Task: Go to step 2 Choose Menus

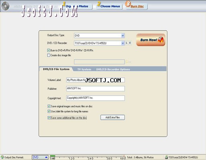Action: 109,6
